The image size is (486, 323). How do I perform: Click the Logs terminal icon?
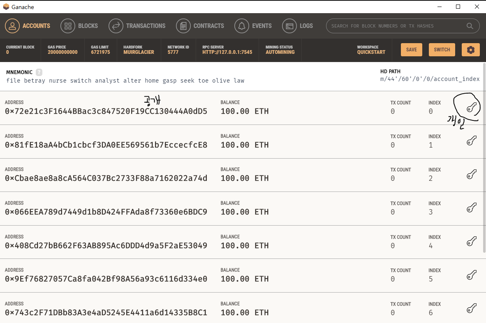pyautogui.click(x=289, y=26)
